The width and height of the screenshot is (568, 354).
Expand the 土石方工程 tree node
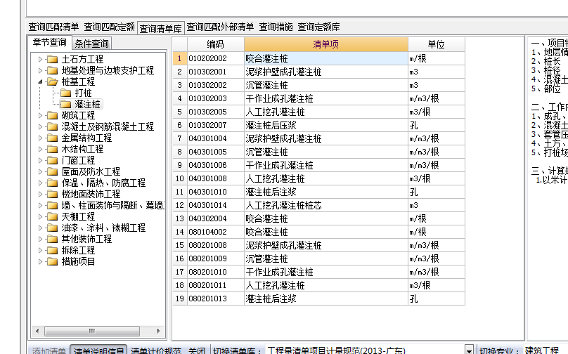coord(41,59)
